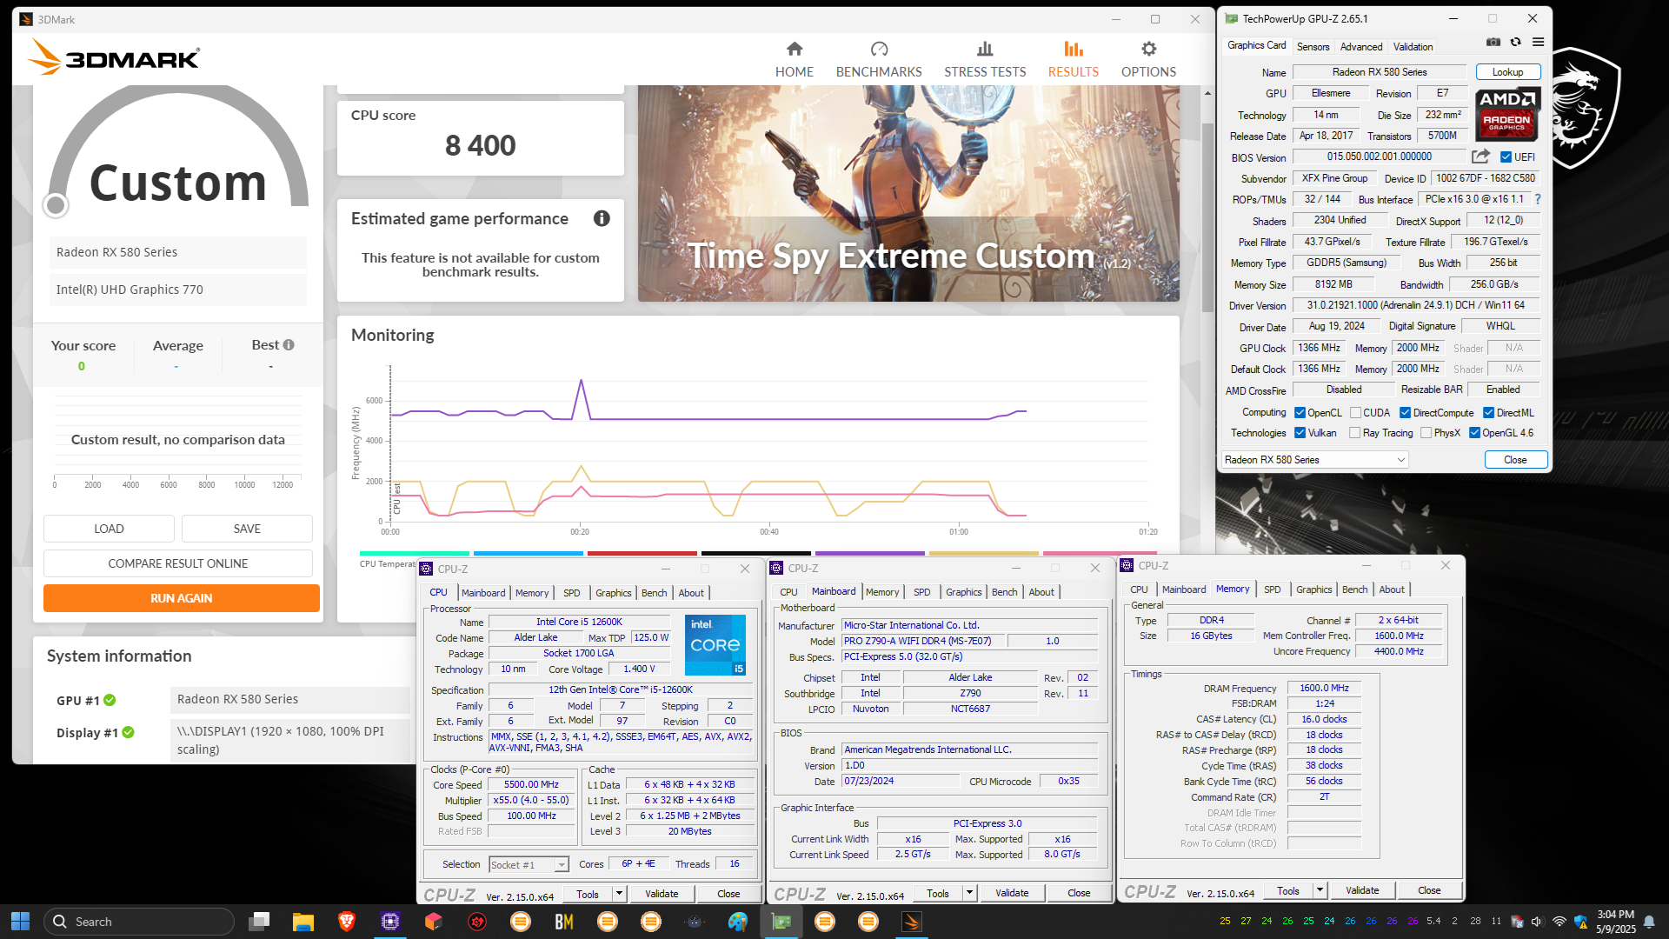Image resolution: width=1669 pixels, height=939 pixels.
Task: Open STRESS TESTS in 3DMark
Action: tap(985, 59)
